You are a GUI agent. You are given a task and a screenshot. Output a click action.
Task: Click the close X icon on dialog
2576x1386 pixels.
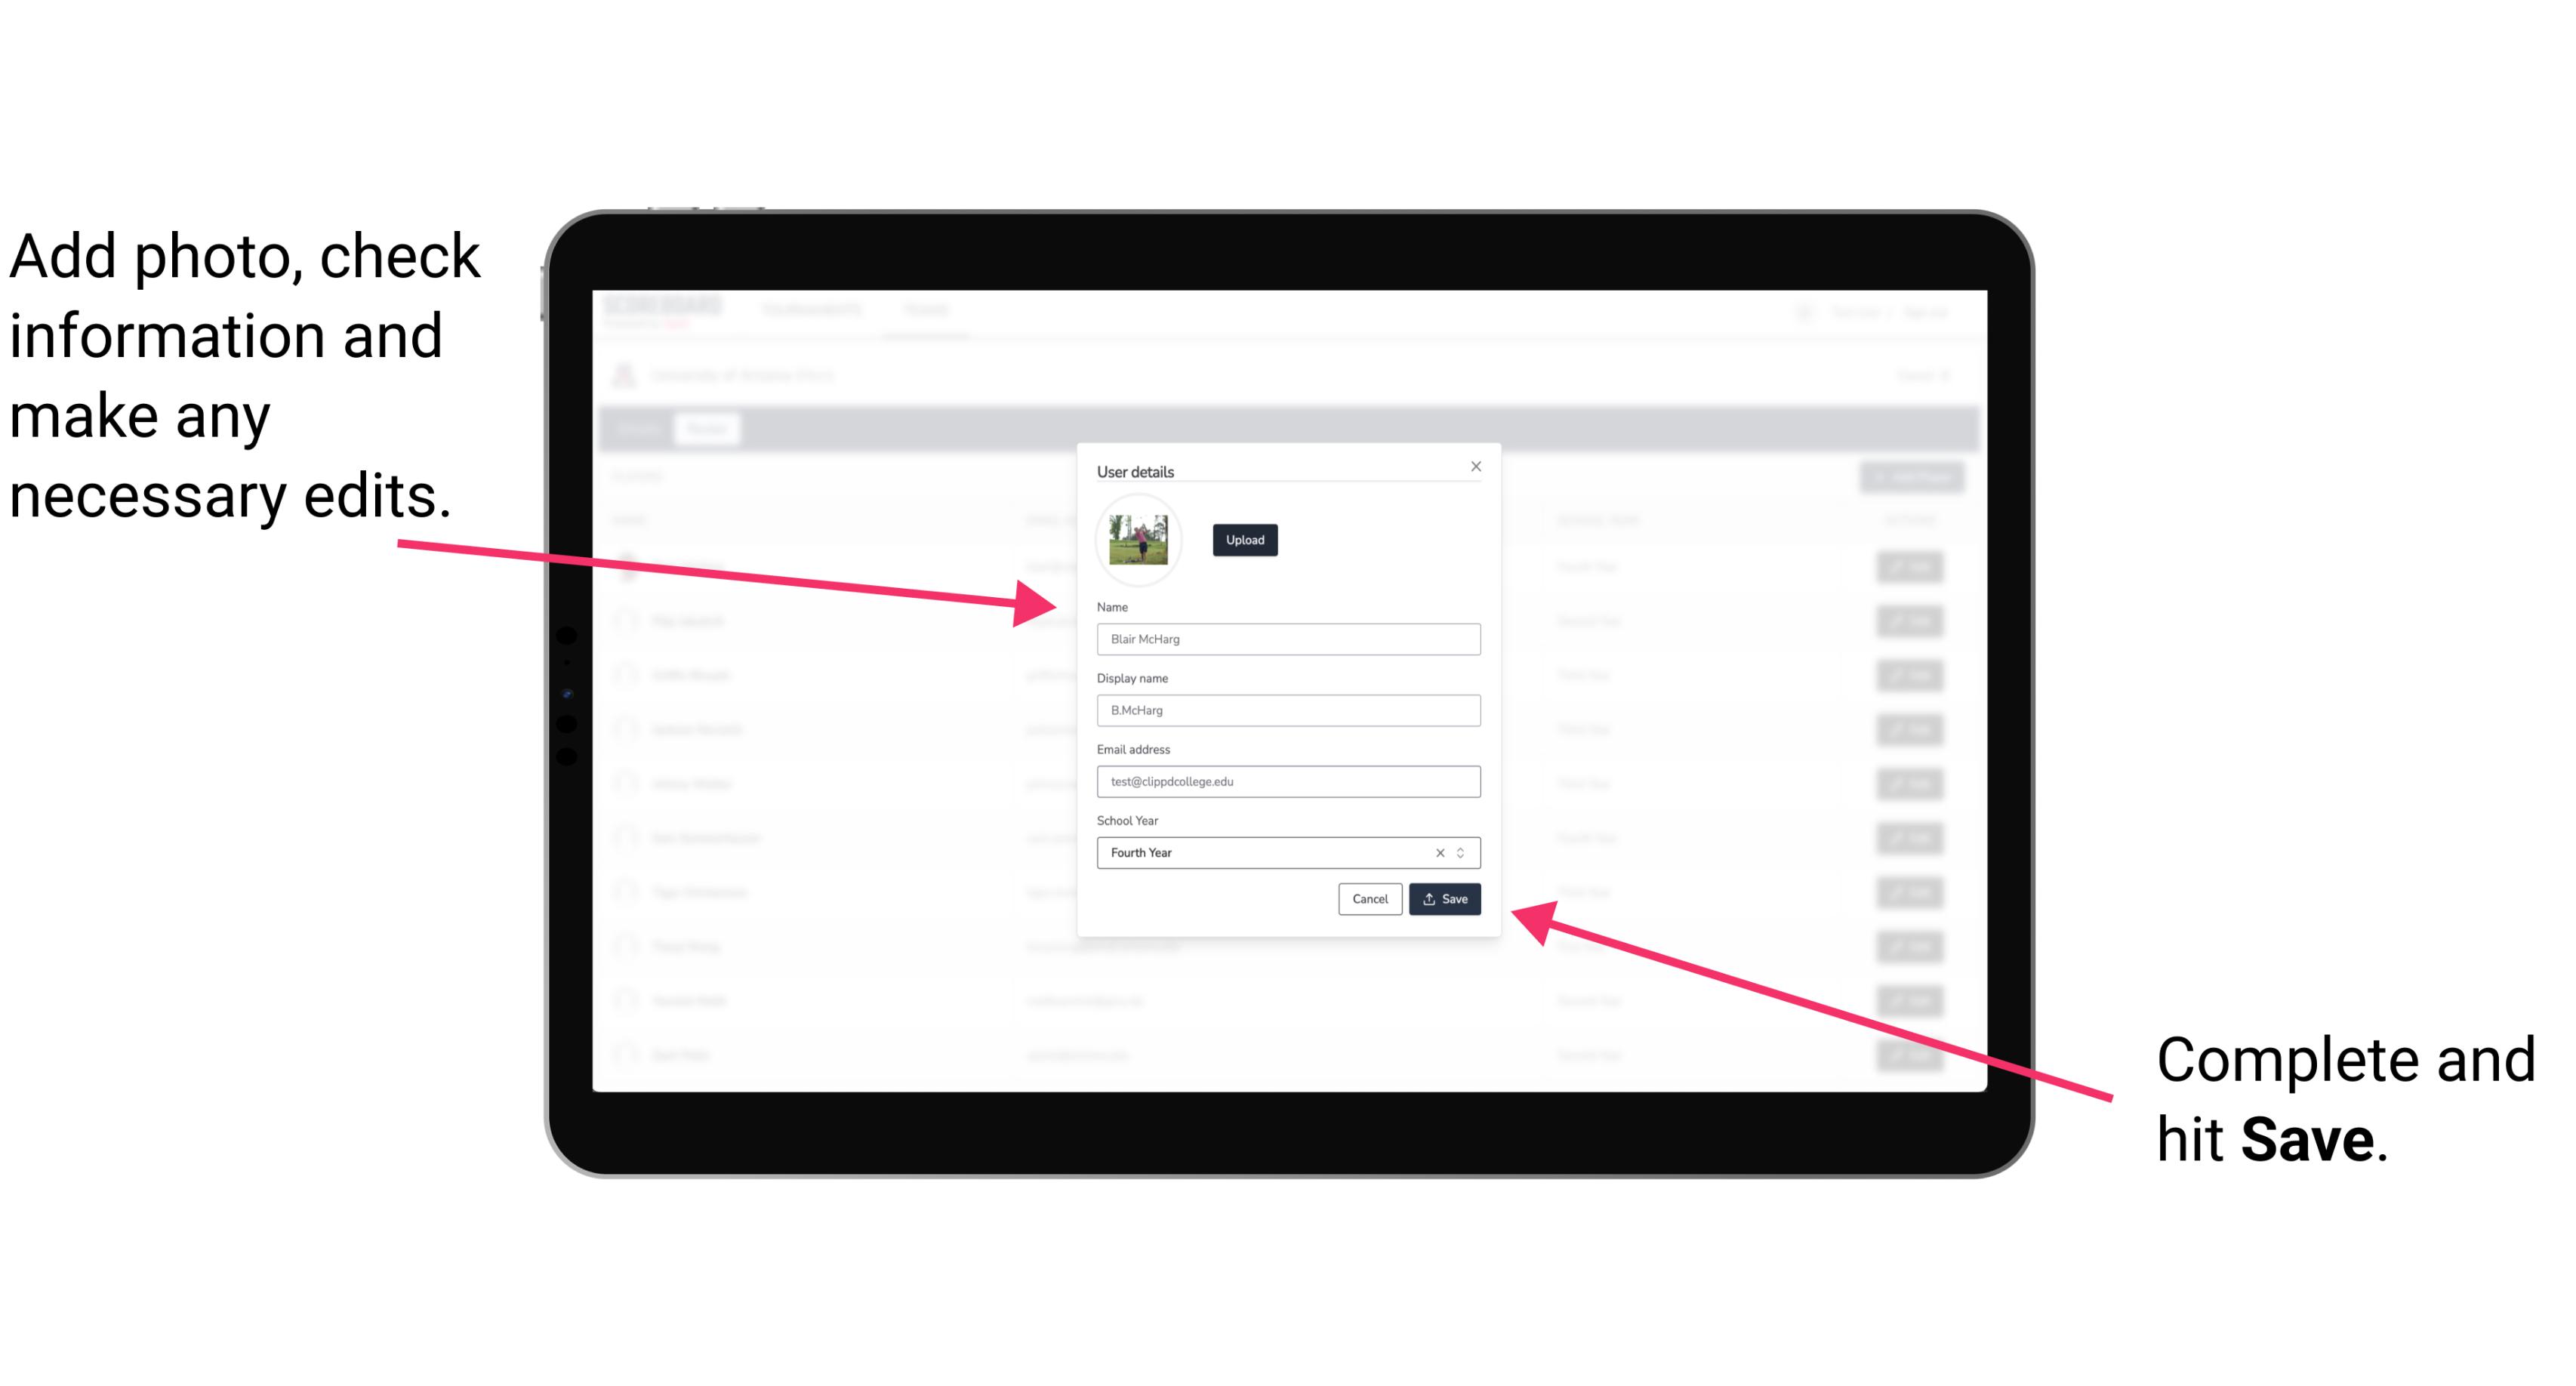(1477, 466)
